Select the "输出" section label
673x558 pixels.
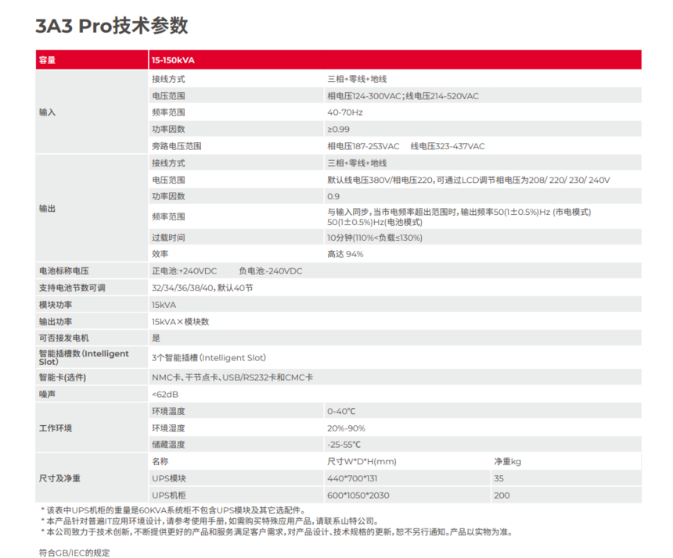tap(47, 209)
